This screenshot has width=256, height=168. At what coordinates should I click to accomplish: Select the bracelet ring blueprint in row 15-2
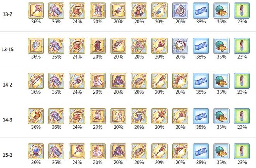point(139,151)
